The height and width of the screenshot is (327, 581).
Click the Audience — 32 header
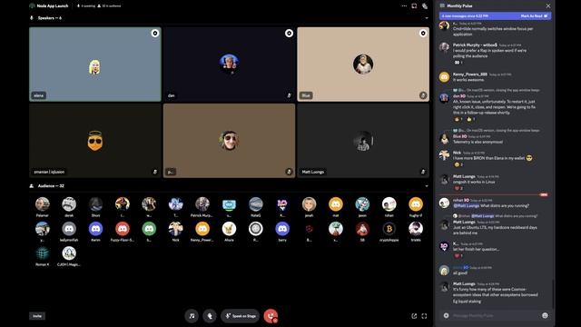(51, 185)
